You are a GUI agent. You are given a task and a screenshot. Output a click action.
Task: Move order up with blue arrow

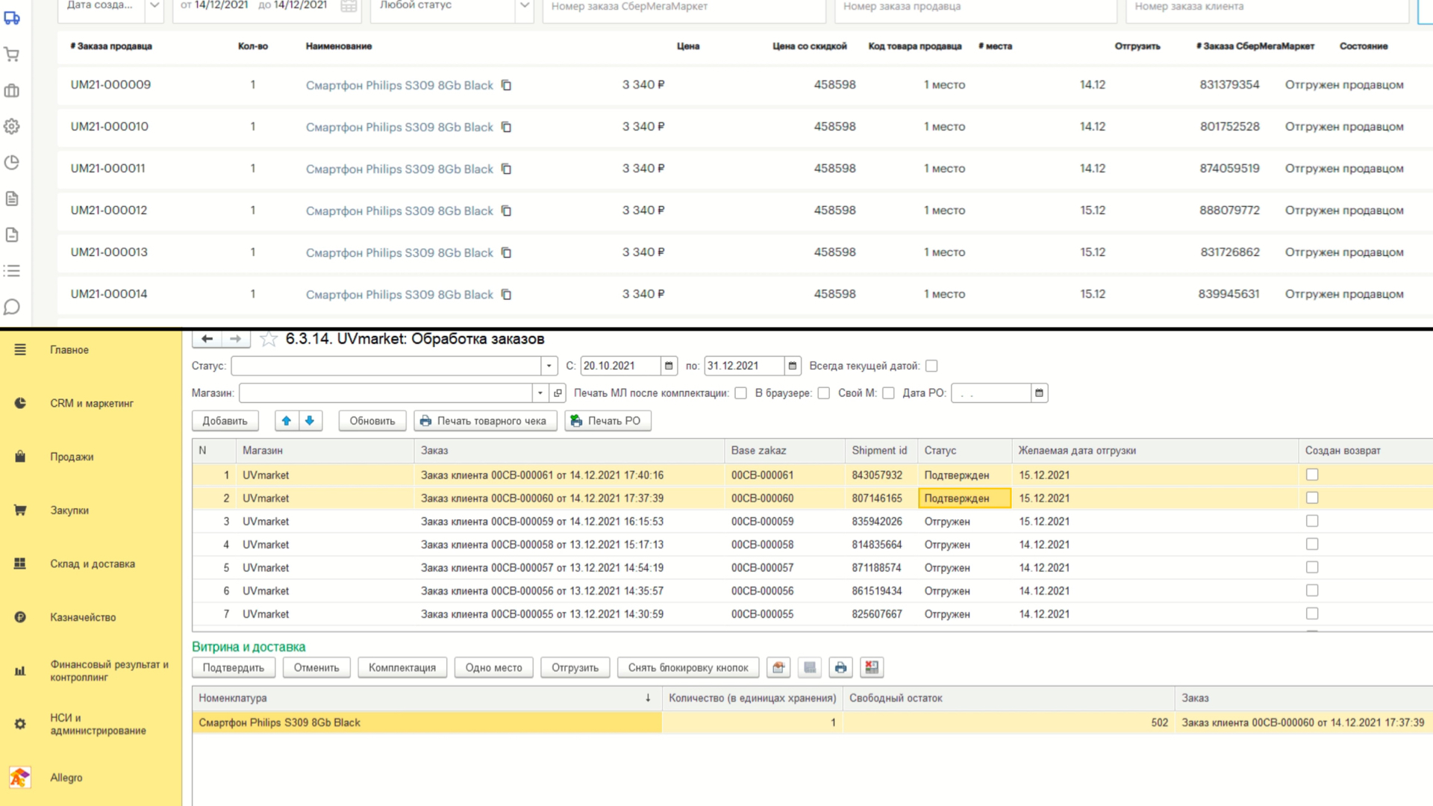[x=287, y=421]
